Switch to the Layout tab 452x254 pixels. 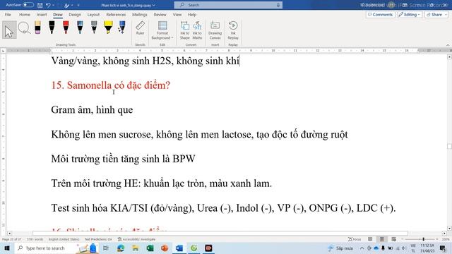pyautogui.click(x=93, y=14)
